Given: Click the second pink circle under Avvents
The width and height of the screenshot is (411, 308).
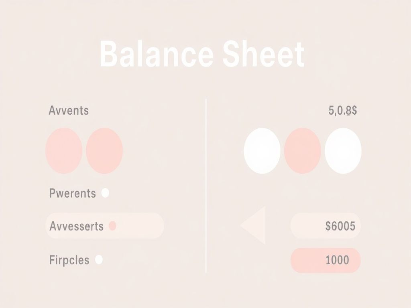Looking at the screenshot, I should tap(104, 151).
